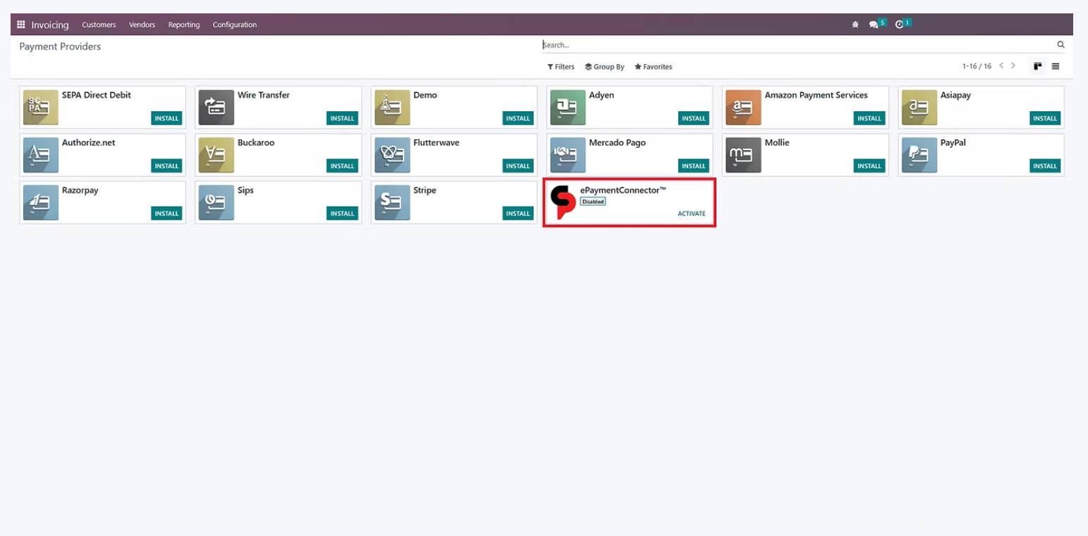Viewport: 1088px width, 536px height.
Task: Click the Amazon Payment Services title
Action: click(816, 95)
